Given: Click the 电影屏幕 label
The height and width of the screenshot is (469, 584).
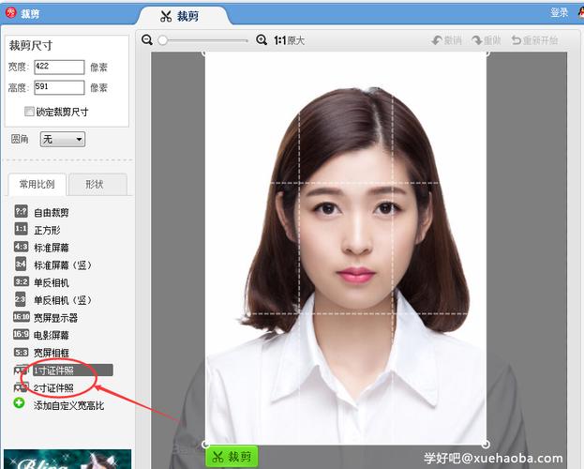Looking at the screenshot, I should 52,335.
